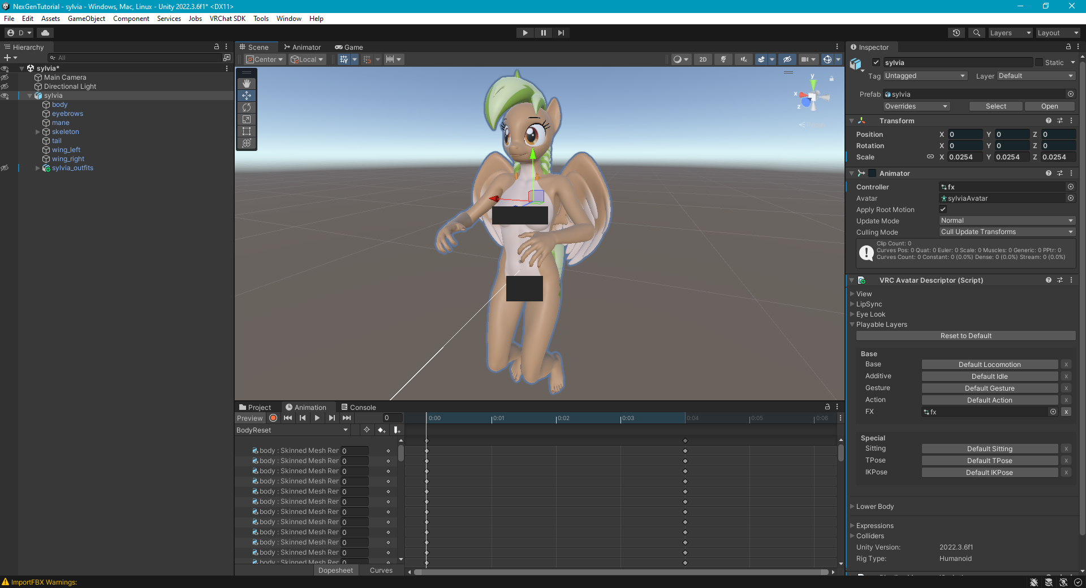Image resolution: width=1086 pixels, height=588 pixels.
Task: Click the Preview button in Animation
Action: tap(250, 418)
